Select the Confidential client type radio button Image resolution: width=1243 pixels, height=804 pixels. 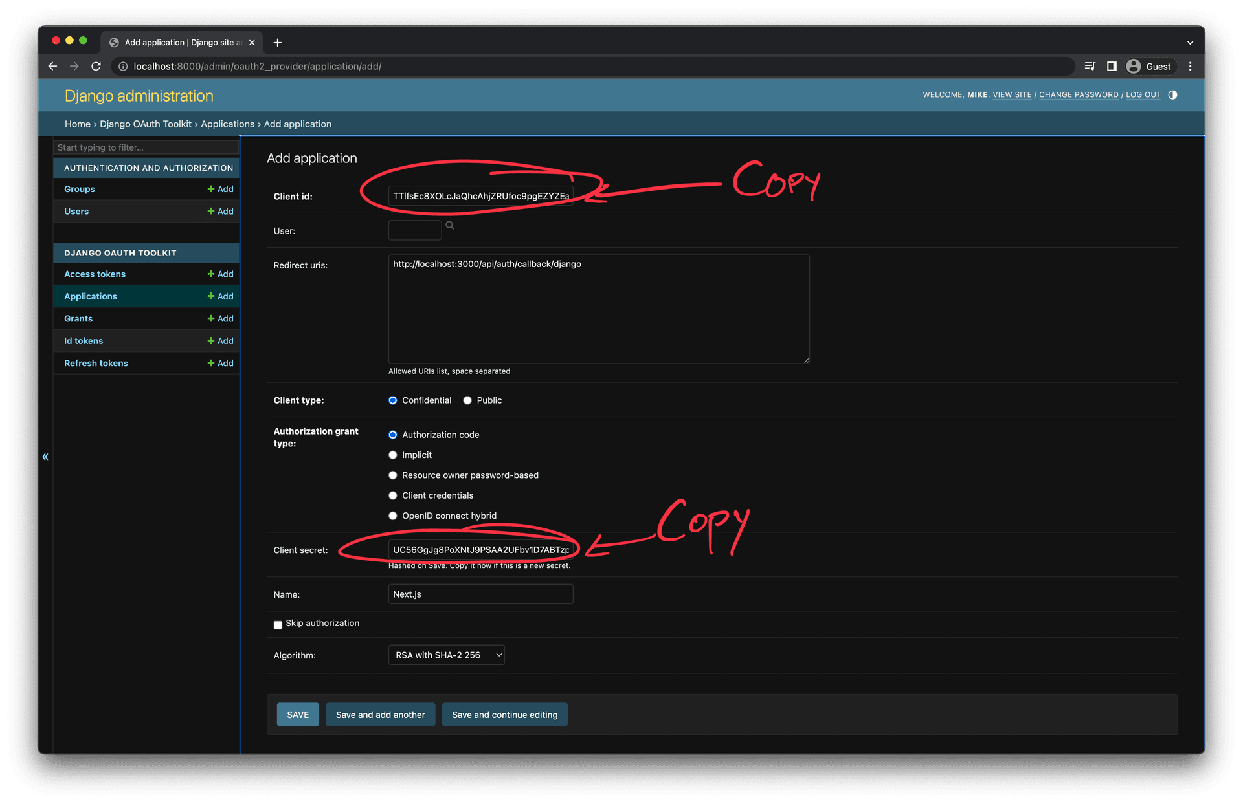point(392,400)
